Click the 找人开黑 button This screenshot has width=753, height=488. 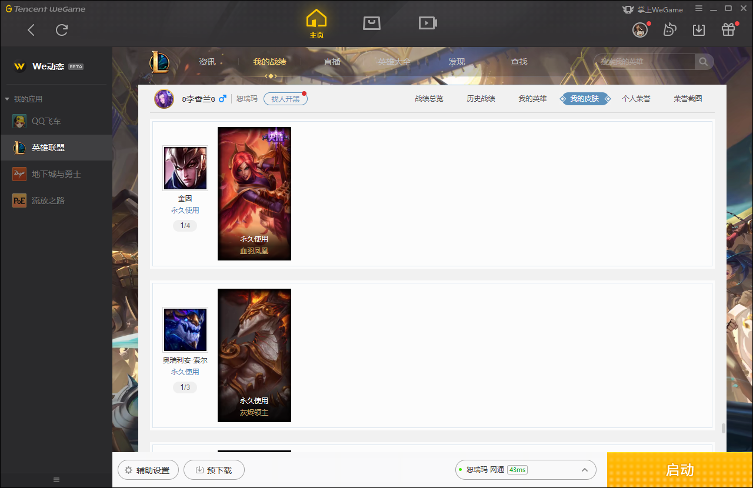coord(285,99)
